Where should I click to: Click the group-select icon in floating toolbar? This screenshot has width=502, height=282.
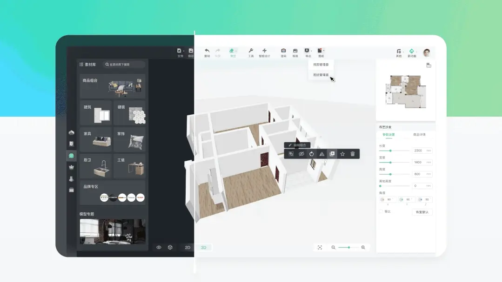[291, 154]
